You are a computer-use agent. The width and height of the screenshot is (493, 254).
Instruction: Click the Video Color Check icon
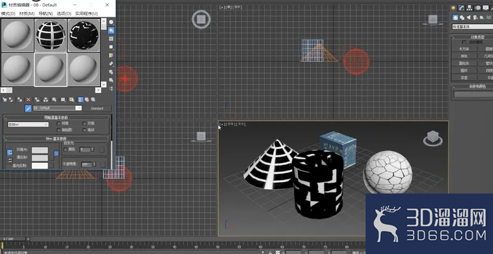pyautogui.click(x=111, y=55)
